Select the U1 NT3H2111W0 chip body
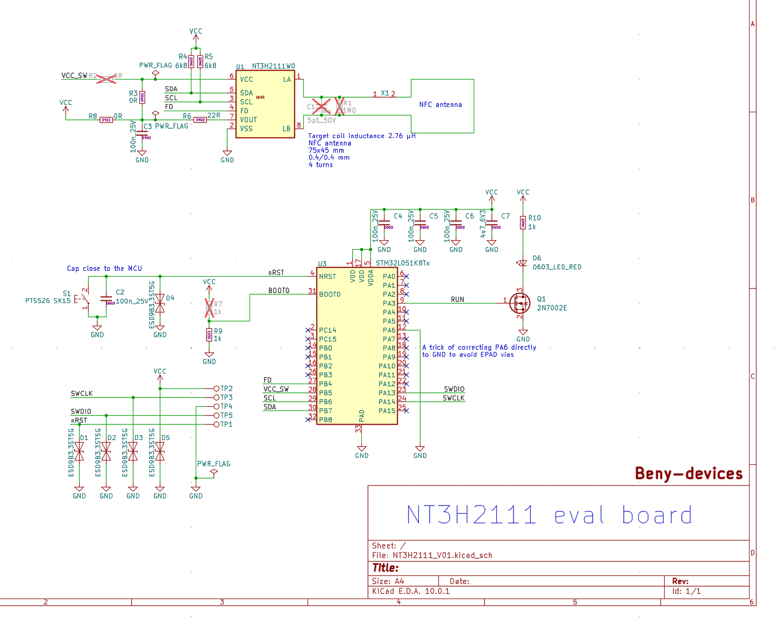This screenshot has height=627, width=777. click(x=265, y=104)
